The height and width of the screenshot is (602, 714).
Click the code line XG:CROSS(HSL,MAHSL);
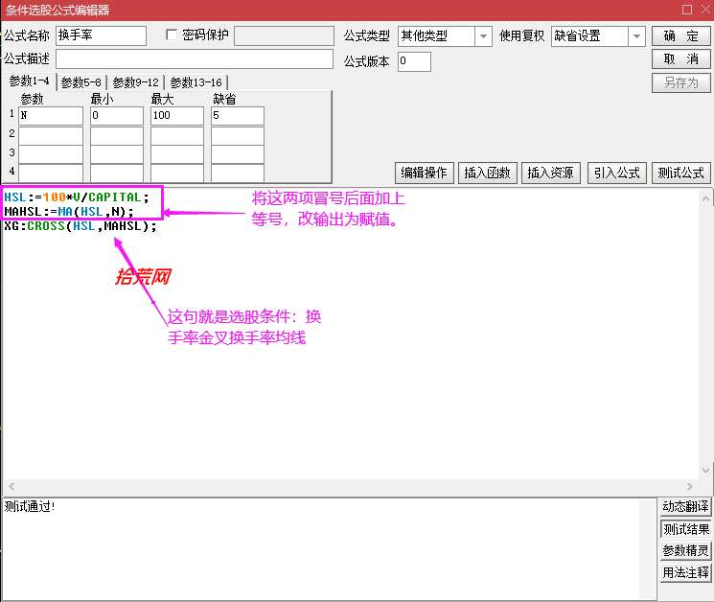point(81,226)
